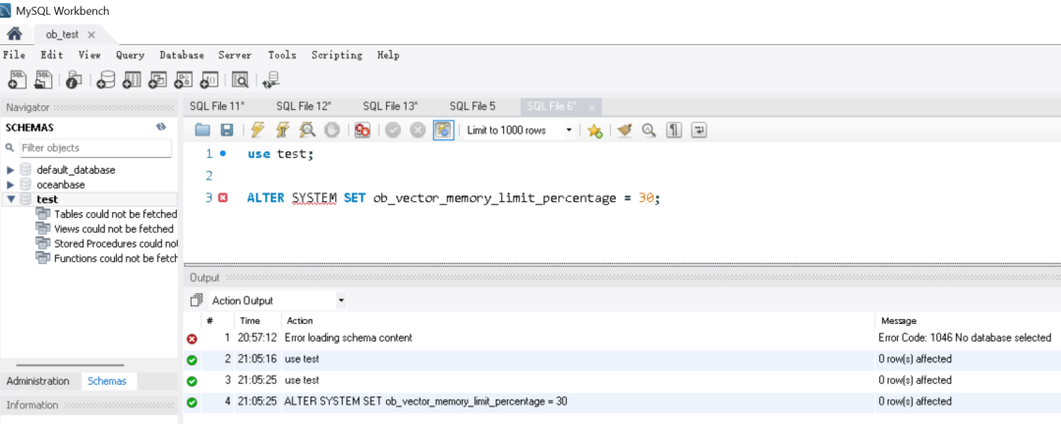Image resolution: width=1061 pixels, height=424 pixels.
Task: Create a new table in active schema
Action: click(x=132, y=79)
